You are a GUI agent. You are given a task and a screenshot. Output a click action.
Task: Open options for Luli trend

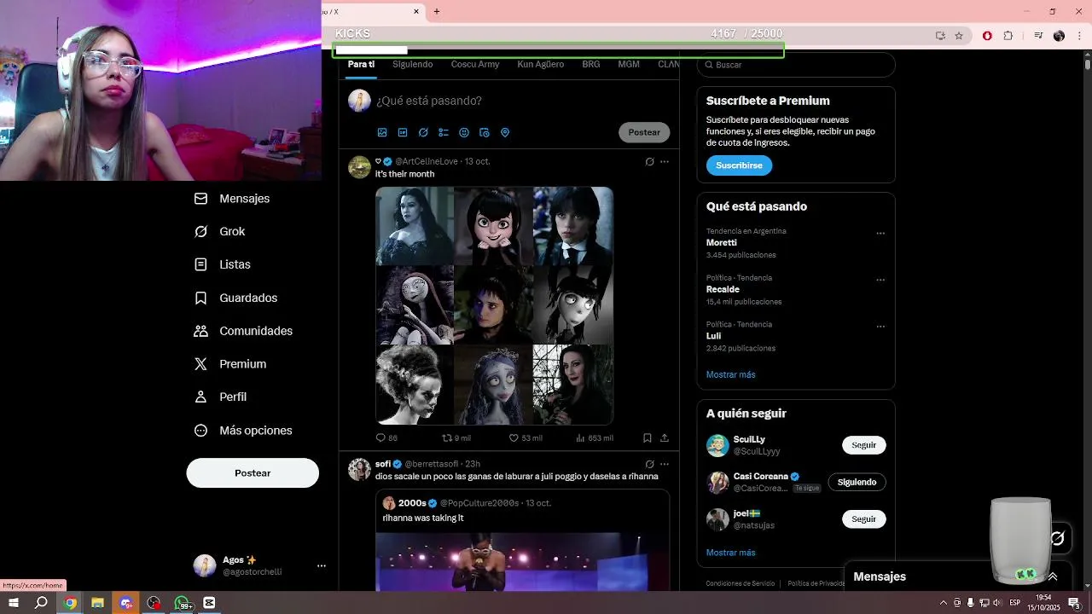pyautogui.click(x=880, y=327)
